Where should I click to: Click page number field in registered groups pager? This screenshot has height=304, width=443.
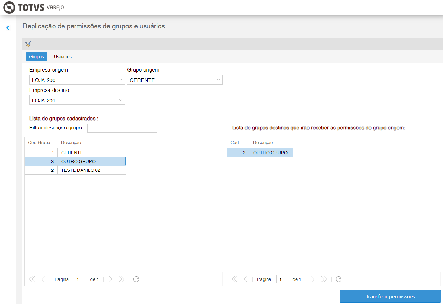(81, 279)
